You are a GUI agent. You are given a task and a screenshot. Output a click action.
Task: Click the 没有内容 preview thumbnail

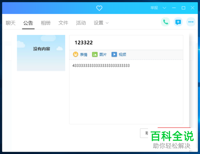tap(41, 53)
